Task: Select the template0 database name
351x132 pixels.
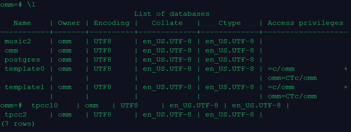Action: coord(24,69)
